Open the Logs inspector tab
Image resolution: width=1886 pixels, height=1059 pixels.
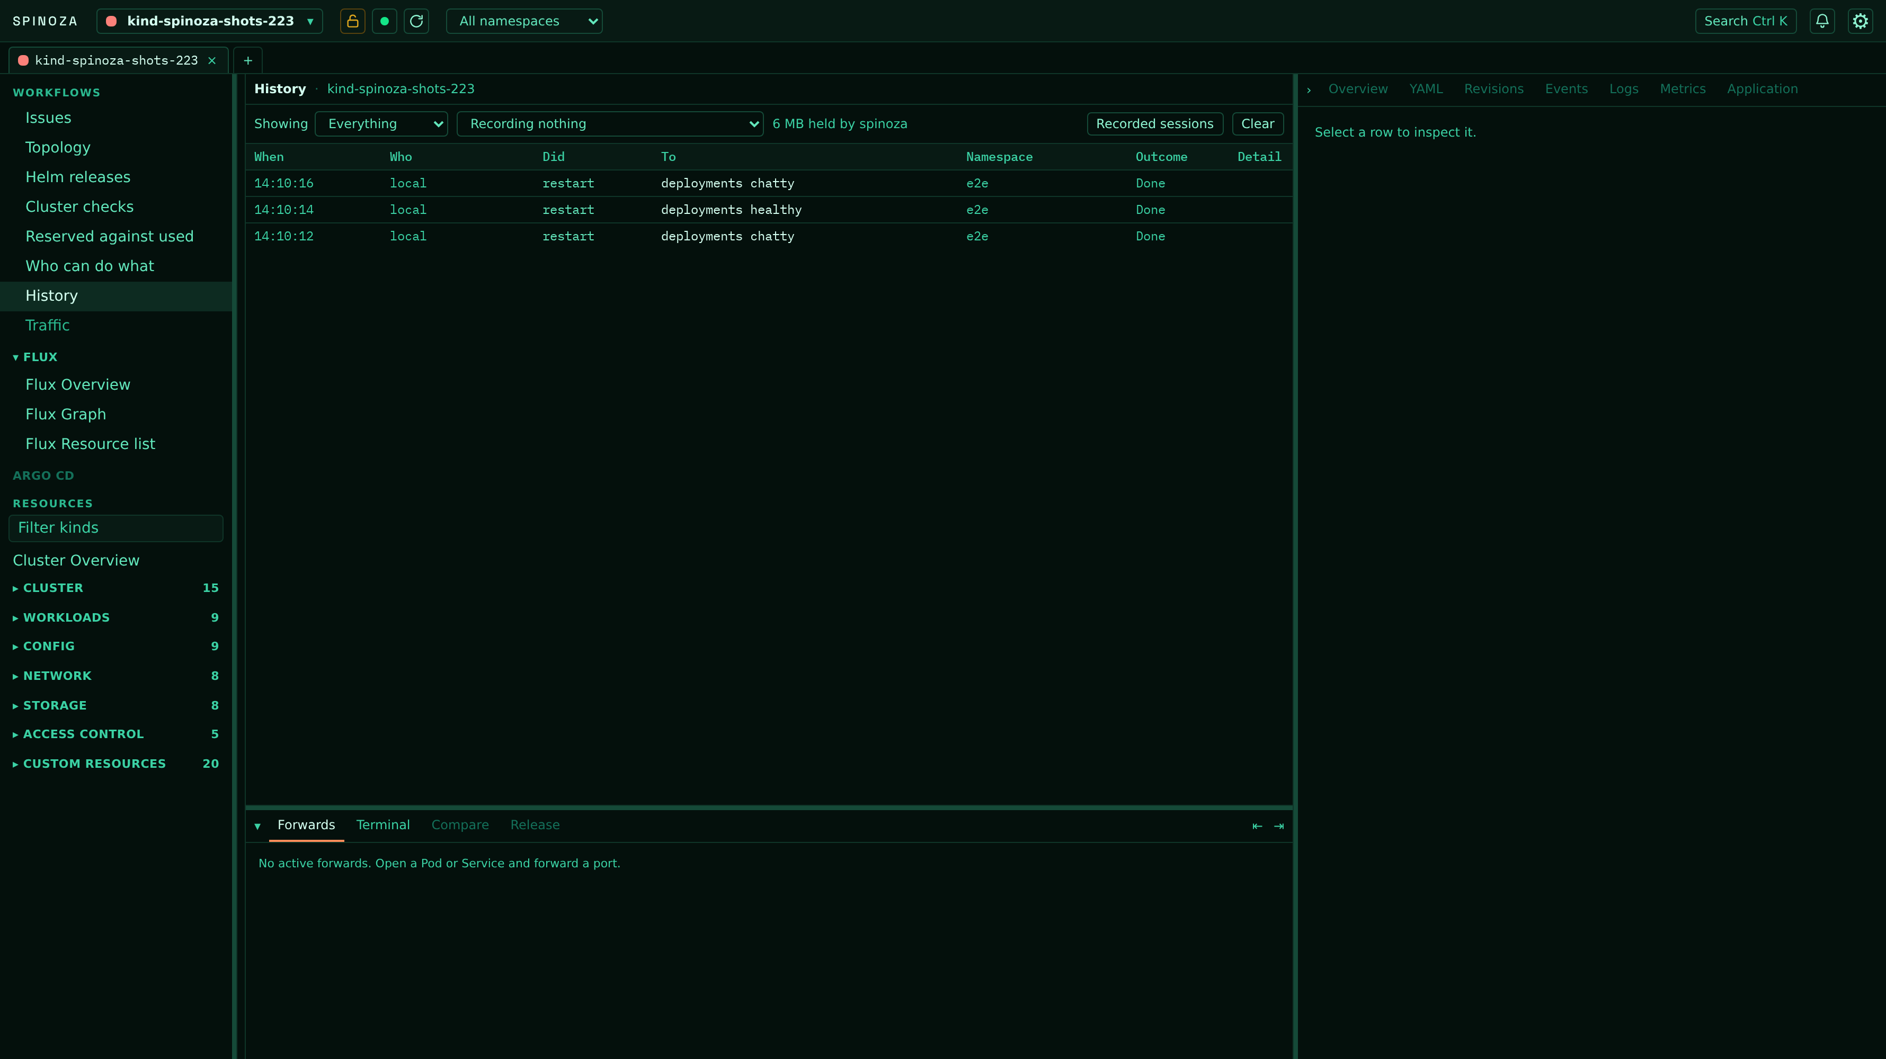point(1623,89)
